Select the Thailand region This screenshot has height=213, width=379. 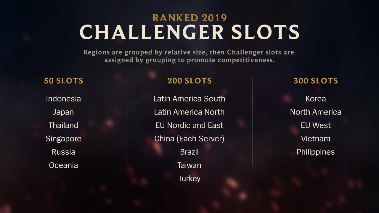(x=63, y=125)
